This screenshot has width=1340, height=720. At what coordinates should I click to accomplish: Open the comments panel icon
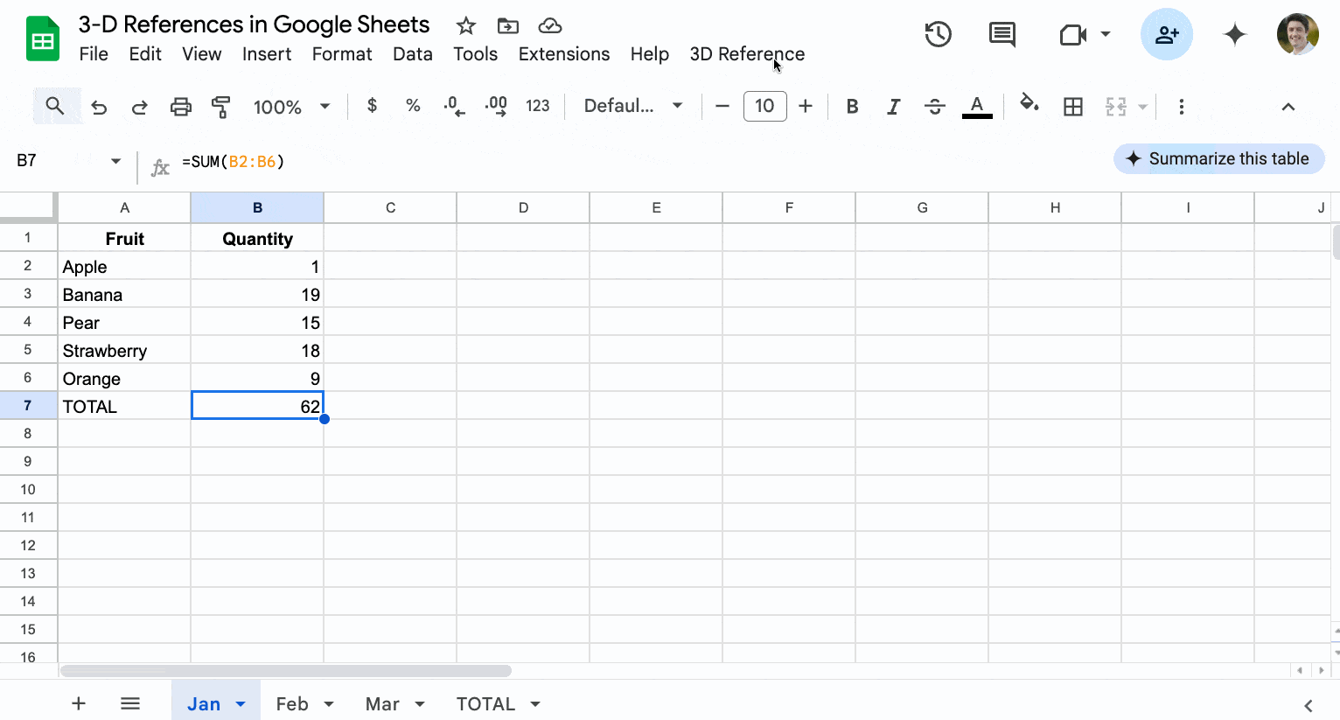(x=1002, y=35)
